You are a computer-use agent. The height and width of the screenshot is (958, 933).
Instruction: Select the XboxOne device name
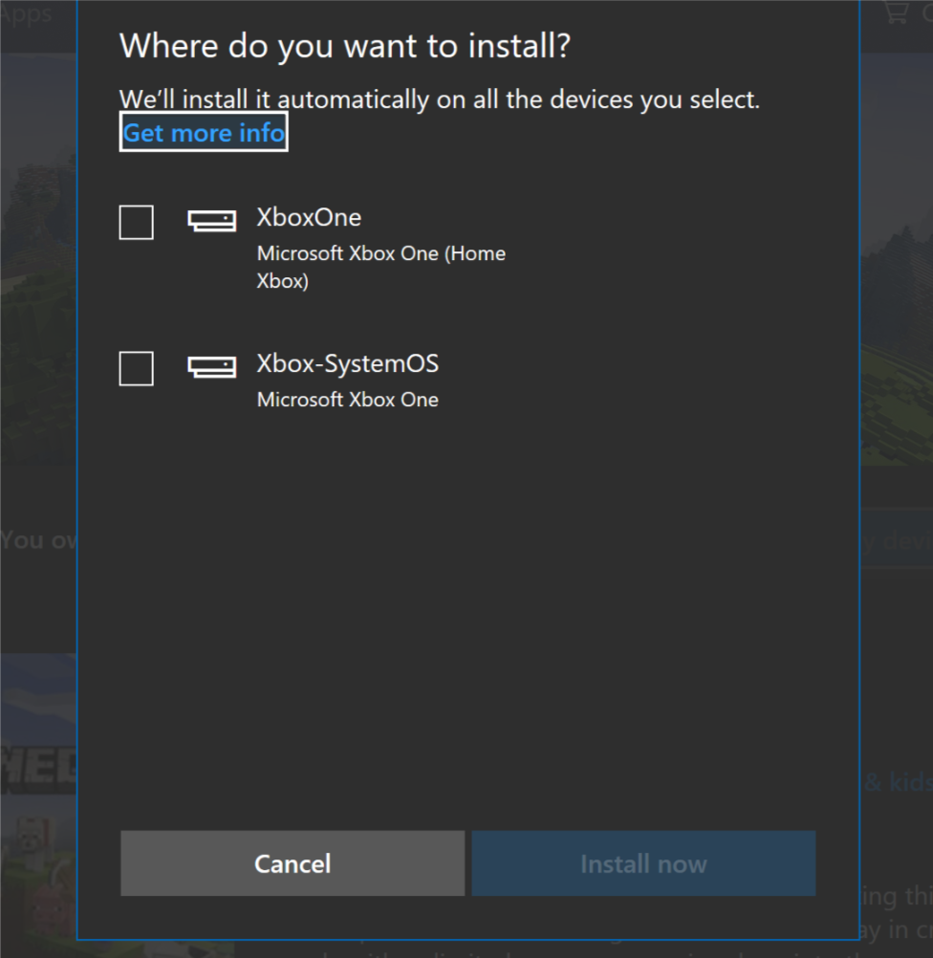pyautogui.click(x=309, y=217)
